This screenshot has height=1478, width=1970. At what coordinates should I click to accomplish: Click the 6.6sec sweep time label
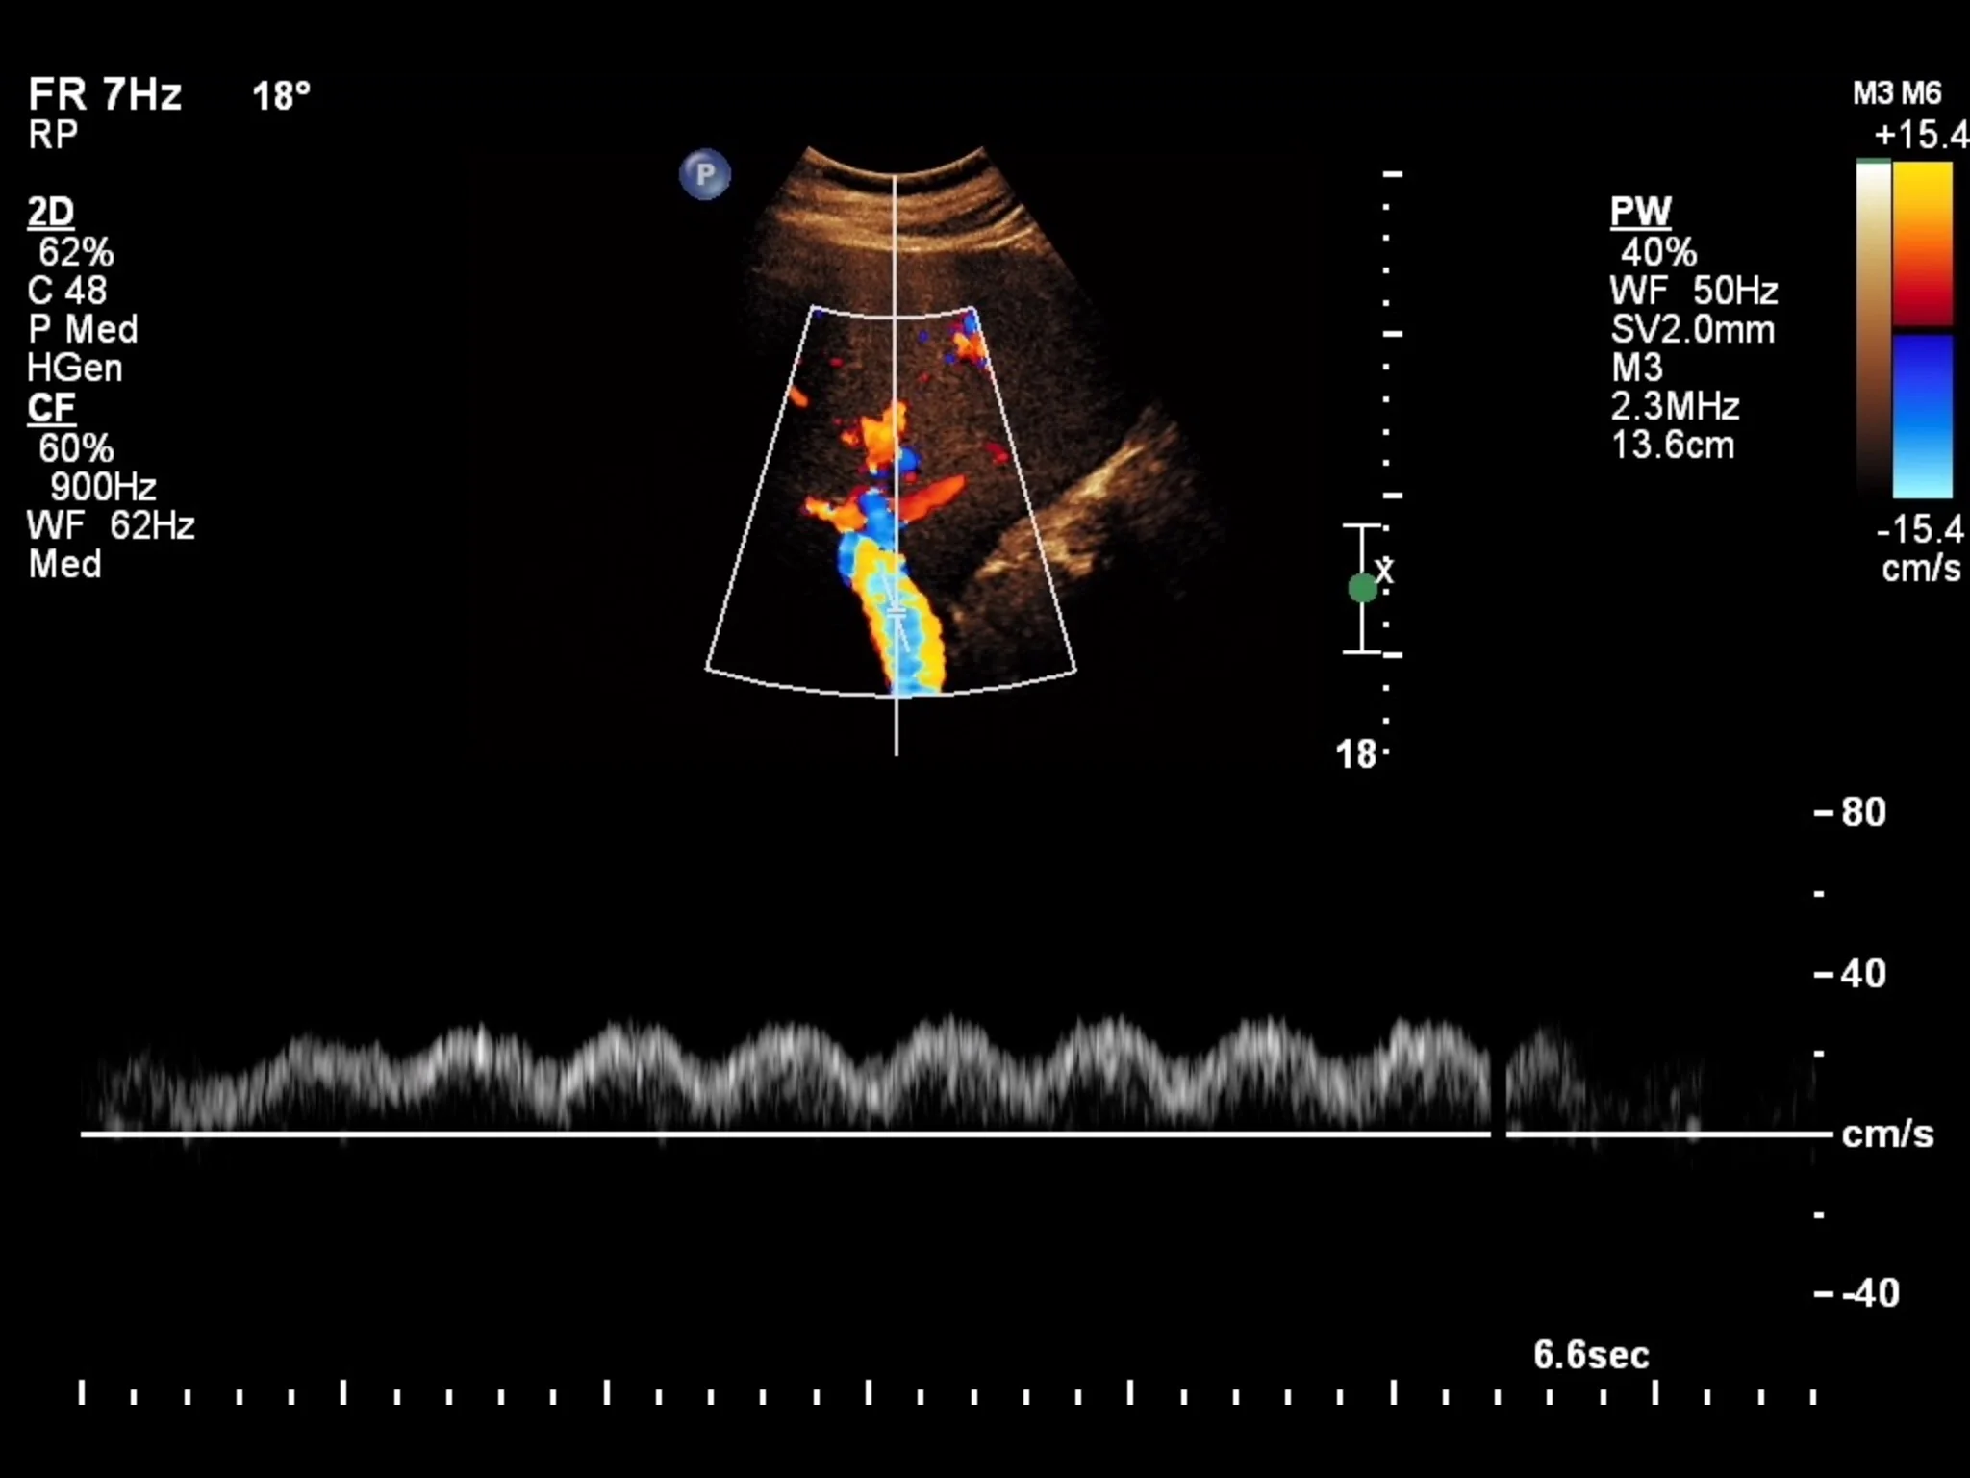point(1590,1355)
